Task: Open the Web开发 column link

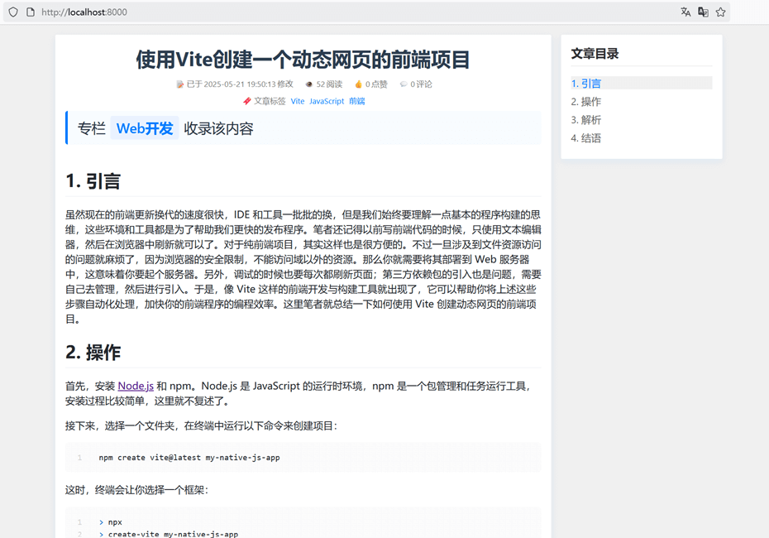Action: [x=144, y=128]
